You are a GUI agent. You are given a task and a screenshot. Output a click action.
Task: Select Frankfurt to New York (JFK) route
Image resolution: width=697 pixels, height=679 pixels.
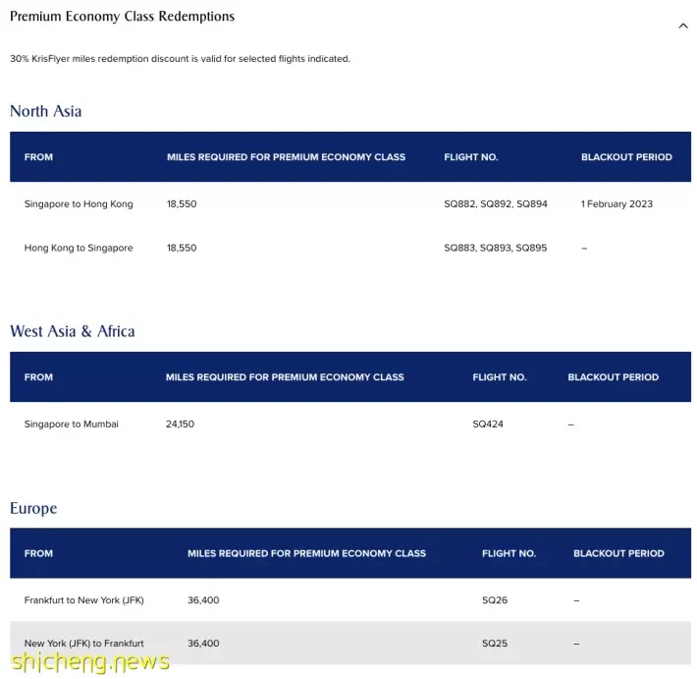click(84, 600)
